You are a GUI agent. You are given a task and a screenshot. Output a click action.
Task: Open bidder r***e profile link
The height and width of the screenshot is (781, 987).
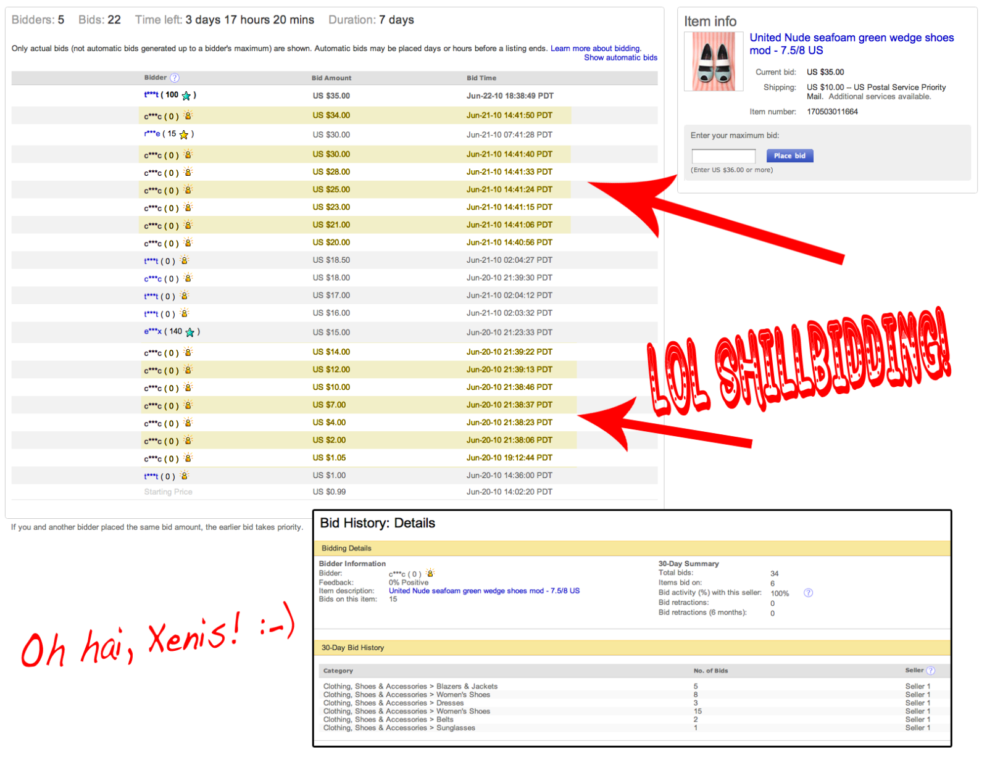152,134
